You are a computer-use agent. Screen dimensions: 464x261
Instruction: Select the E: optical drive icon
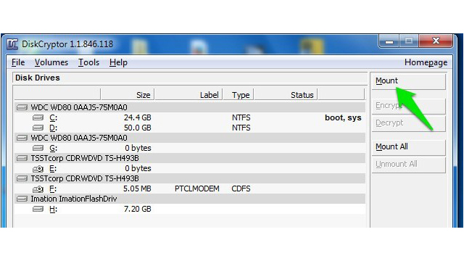click(38, 169)
